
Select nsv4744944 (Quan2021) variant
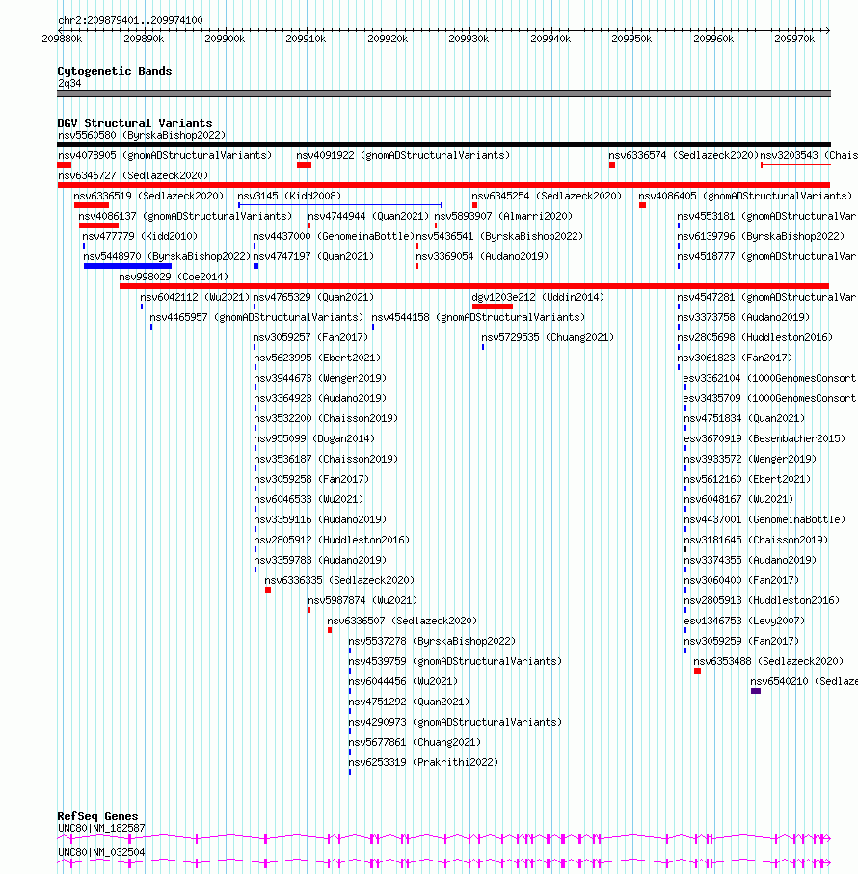click(x=368, y=216)
